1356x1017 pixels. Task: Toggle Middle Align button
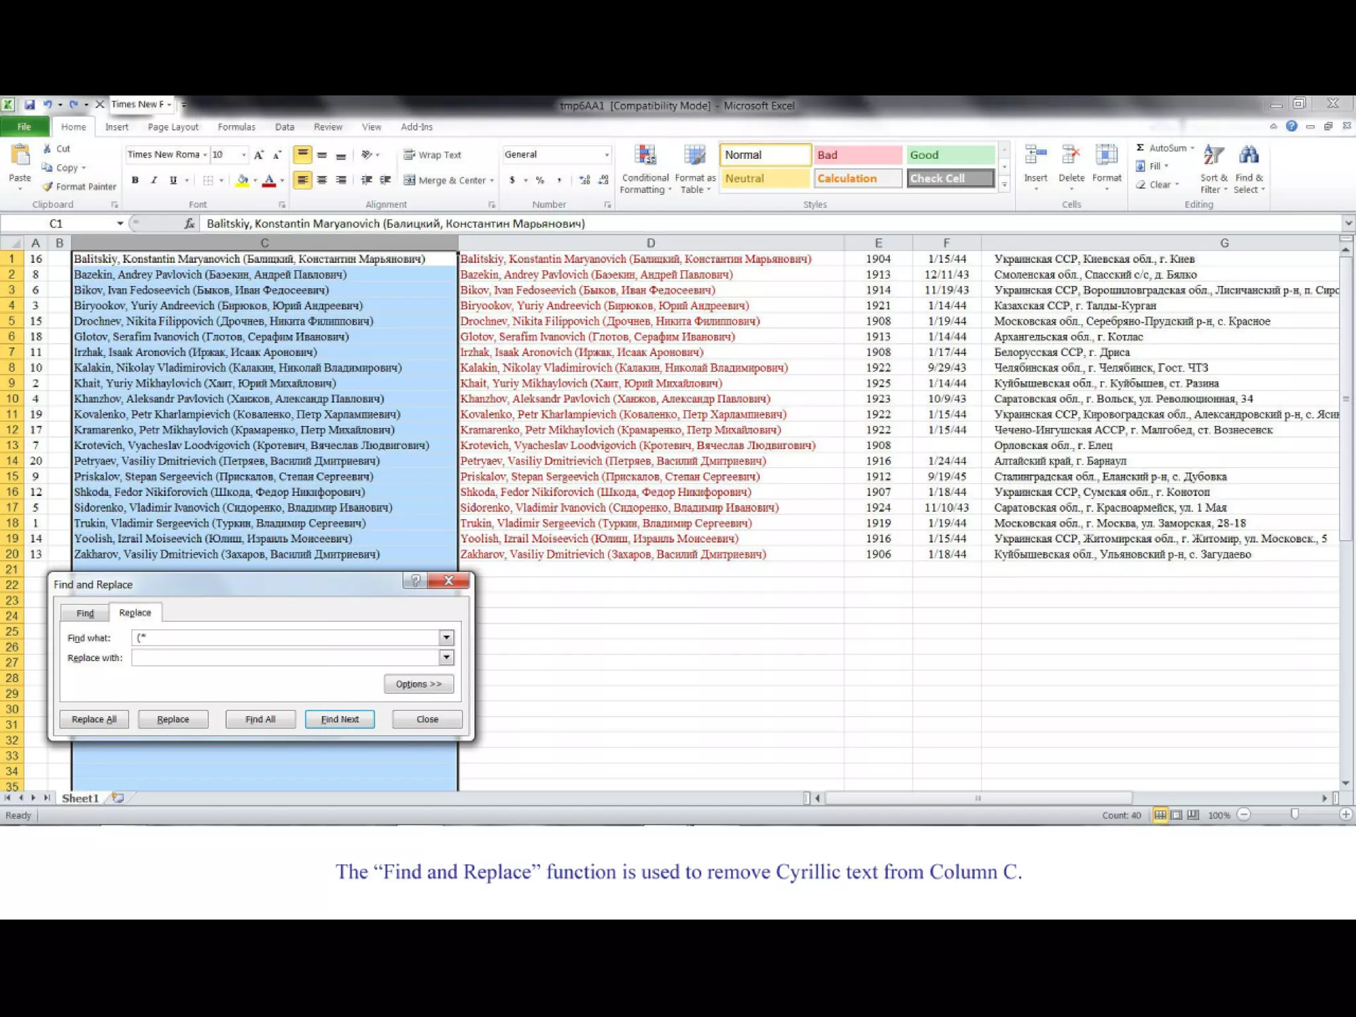pyautogui.click(x=322, y=155)
